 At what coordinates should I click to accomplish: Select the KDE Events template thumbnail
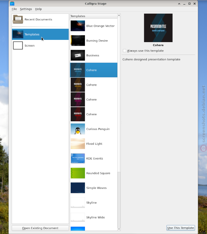[78, 158]
